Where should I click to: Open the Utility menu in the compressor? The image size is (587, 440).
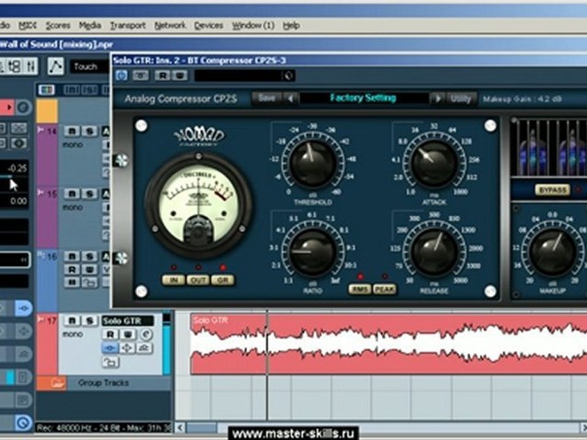click(x=460, y=98)
